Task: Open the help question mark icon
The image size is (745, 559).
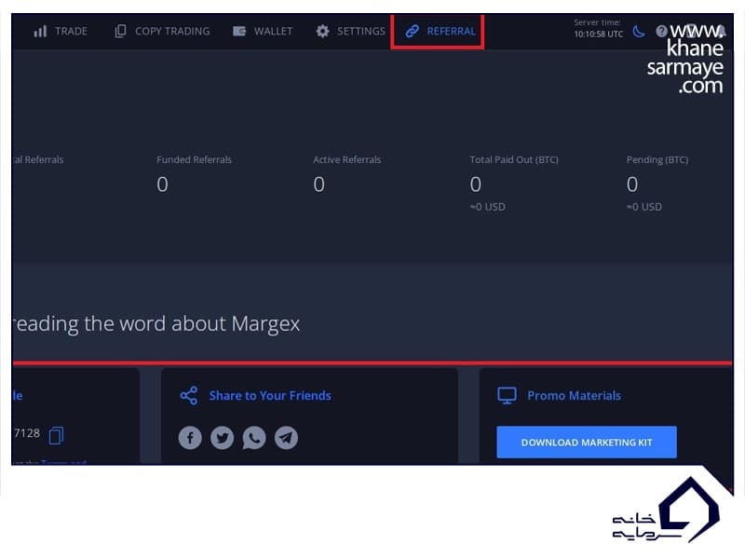Action: click(661, 32)
